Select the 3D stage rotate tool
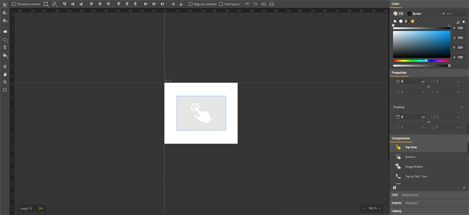The image size is (469, 215). pos(5,21)
